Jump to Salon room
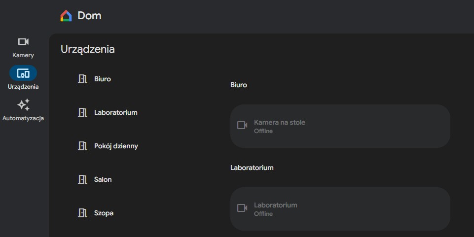 [103, 179]
